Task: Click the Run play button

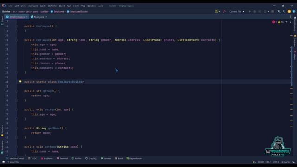Action: (250, 11)
